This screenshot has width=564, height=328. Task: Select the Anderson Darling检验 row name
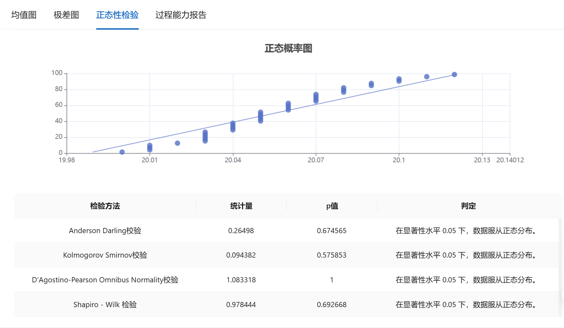click(105, 231)
